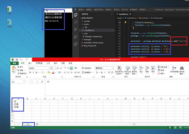This screenshot has height=134, width=189.
Task: Open the Excel File backstage tab
Action: (x=14, y=63)
